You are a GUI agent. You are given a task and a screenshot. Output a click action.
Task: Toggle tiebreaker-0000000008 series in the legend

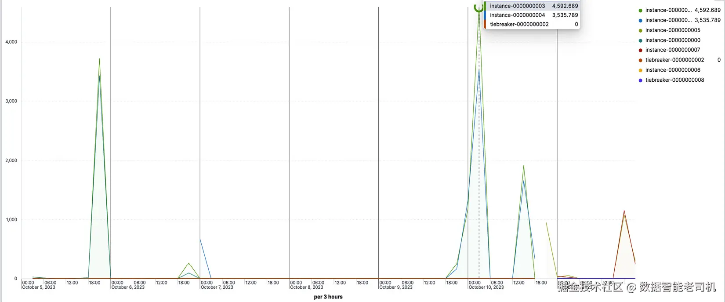coord(674,80)
